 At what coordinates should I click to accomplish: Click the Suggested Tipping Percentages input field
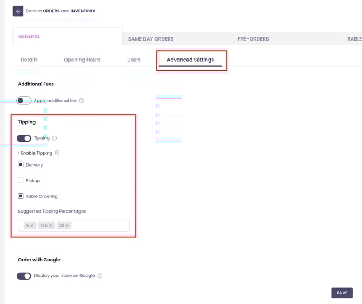coord(100,226)
